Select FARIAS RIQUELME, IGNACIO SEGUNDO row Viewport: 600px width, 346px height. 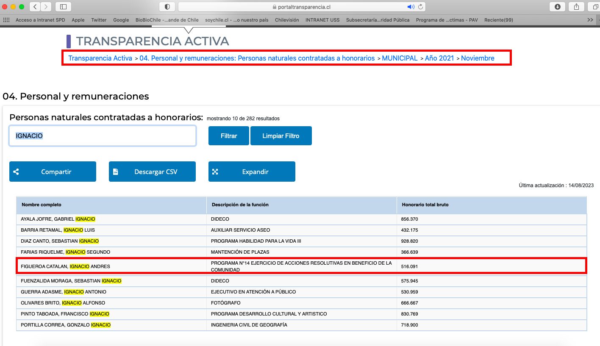tap(302, 252)
